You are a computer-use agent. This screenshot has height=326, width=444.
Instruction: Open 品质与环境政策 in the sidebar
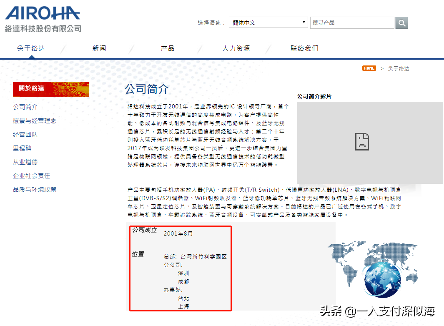pyautogui.click(x=35, y=189)
